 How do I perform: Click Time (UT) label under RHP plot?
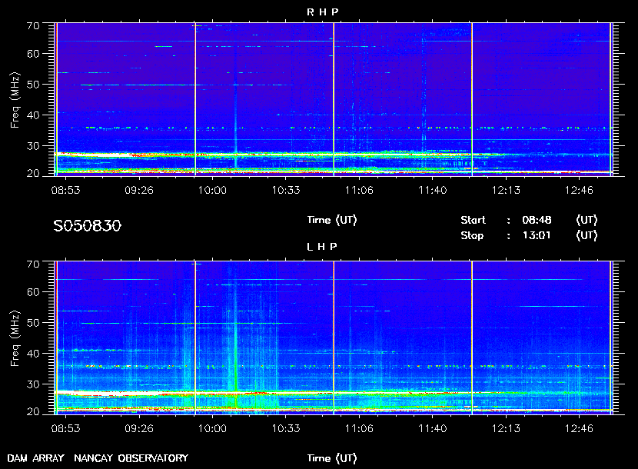pyautogui.click(x=332, y=220)
